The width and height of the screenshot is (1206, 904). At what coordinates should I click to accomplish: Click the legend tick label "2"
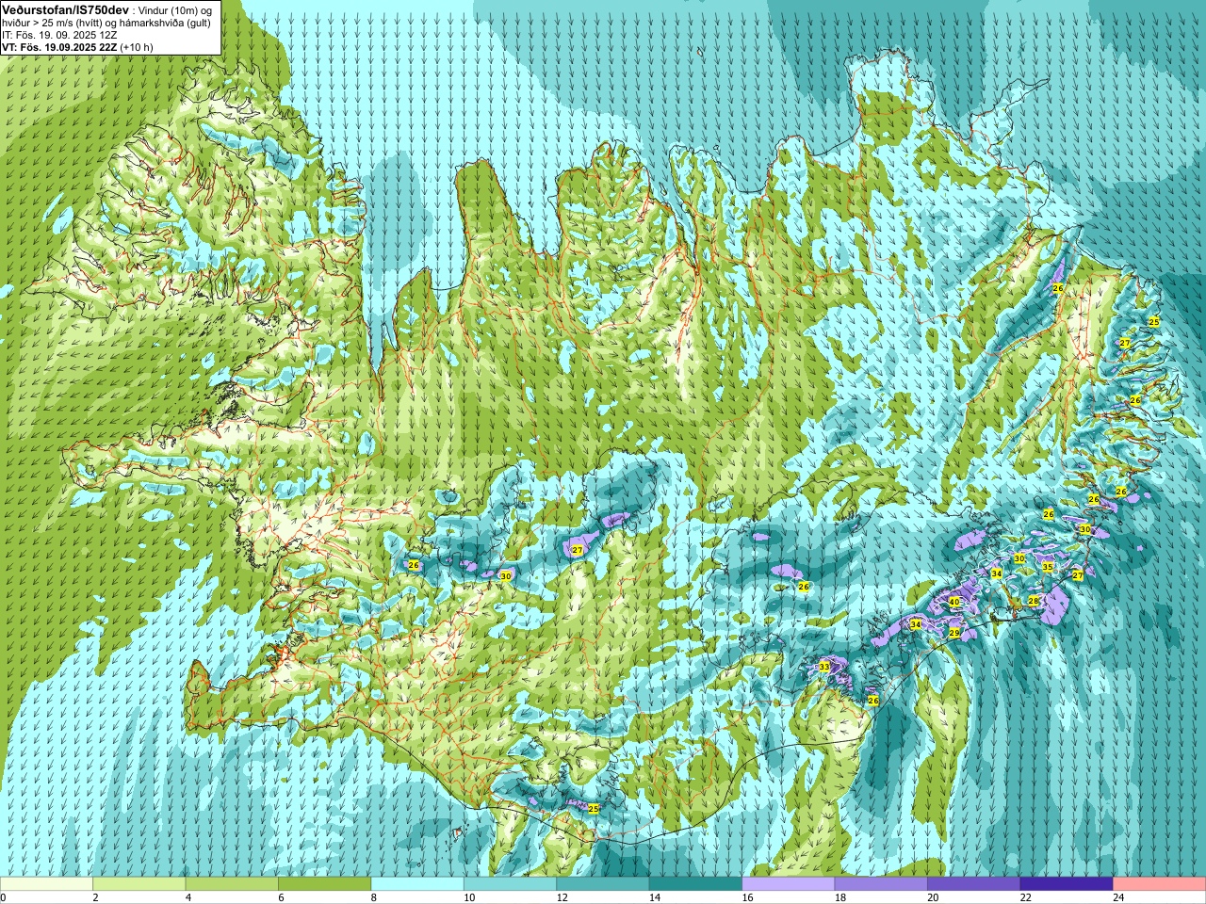pos(95,898)
